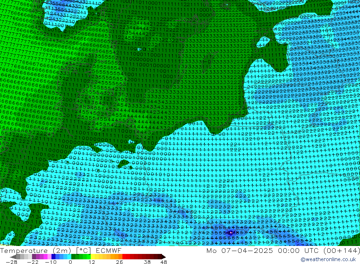Click the '38' label on the color scale

(x=147, y=262)
